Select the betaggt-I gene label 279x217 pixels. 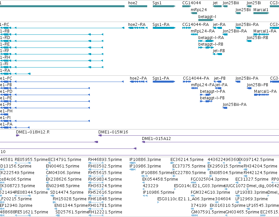coord(207,16)
